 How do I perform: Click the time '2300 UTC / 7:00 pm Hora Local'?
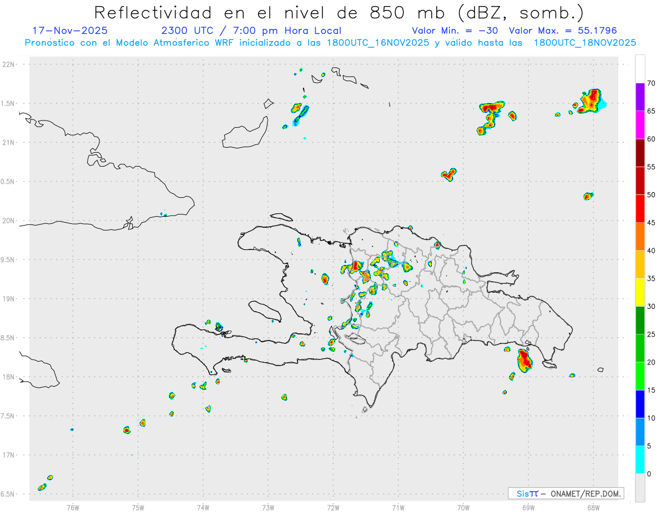[x=251, y=31]
